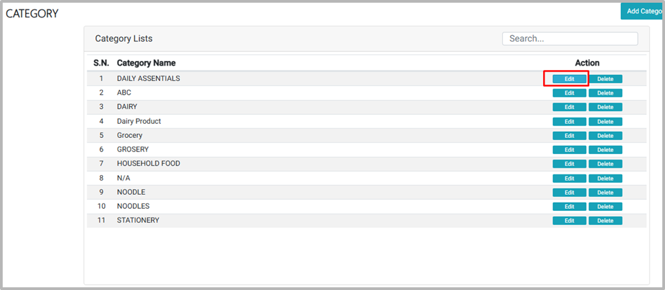Click the category Search field
The image size is (665, 290).
coord(570,39)
